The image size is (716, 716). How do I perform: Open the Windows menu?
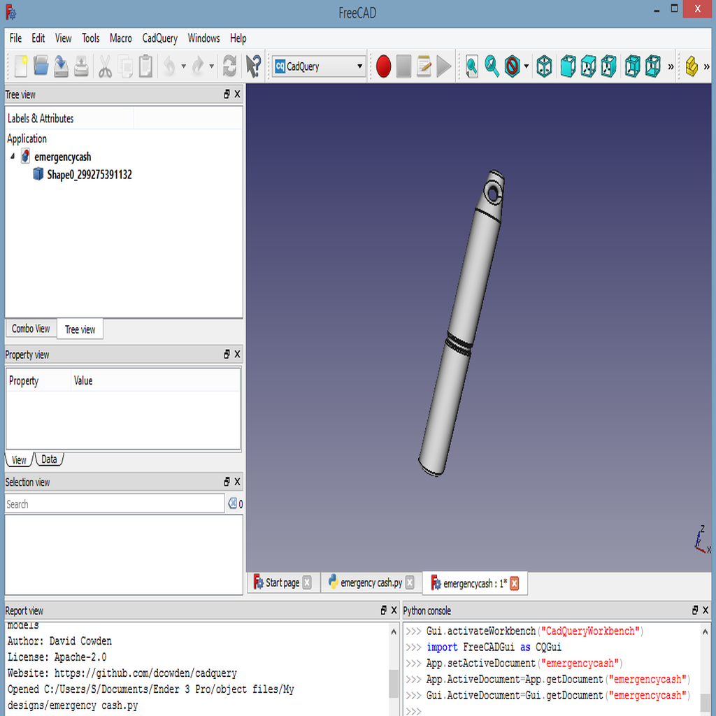pyautogui.click(x=203, y=38)
